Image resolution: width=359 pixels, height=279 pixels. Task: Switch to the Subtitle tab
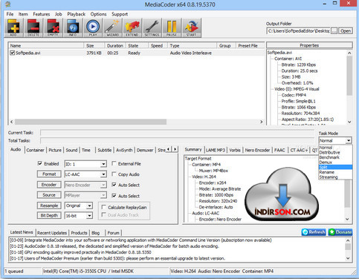pos(105,150)
